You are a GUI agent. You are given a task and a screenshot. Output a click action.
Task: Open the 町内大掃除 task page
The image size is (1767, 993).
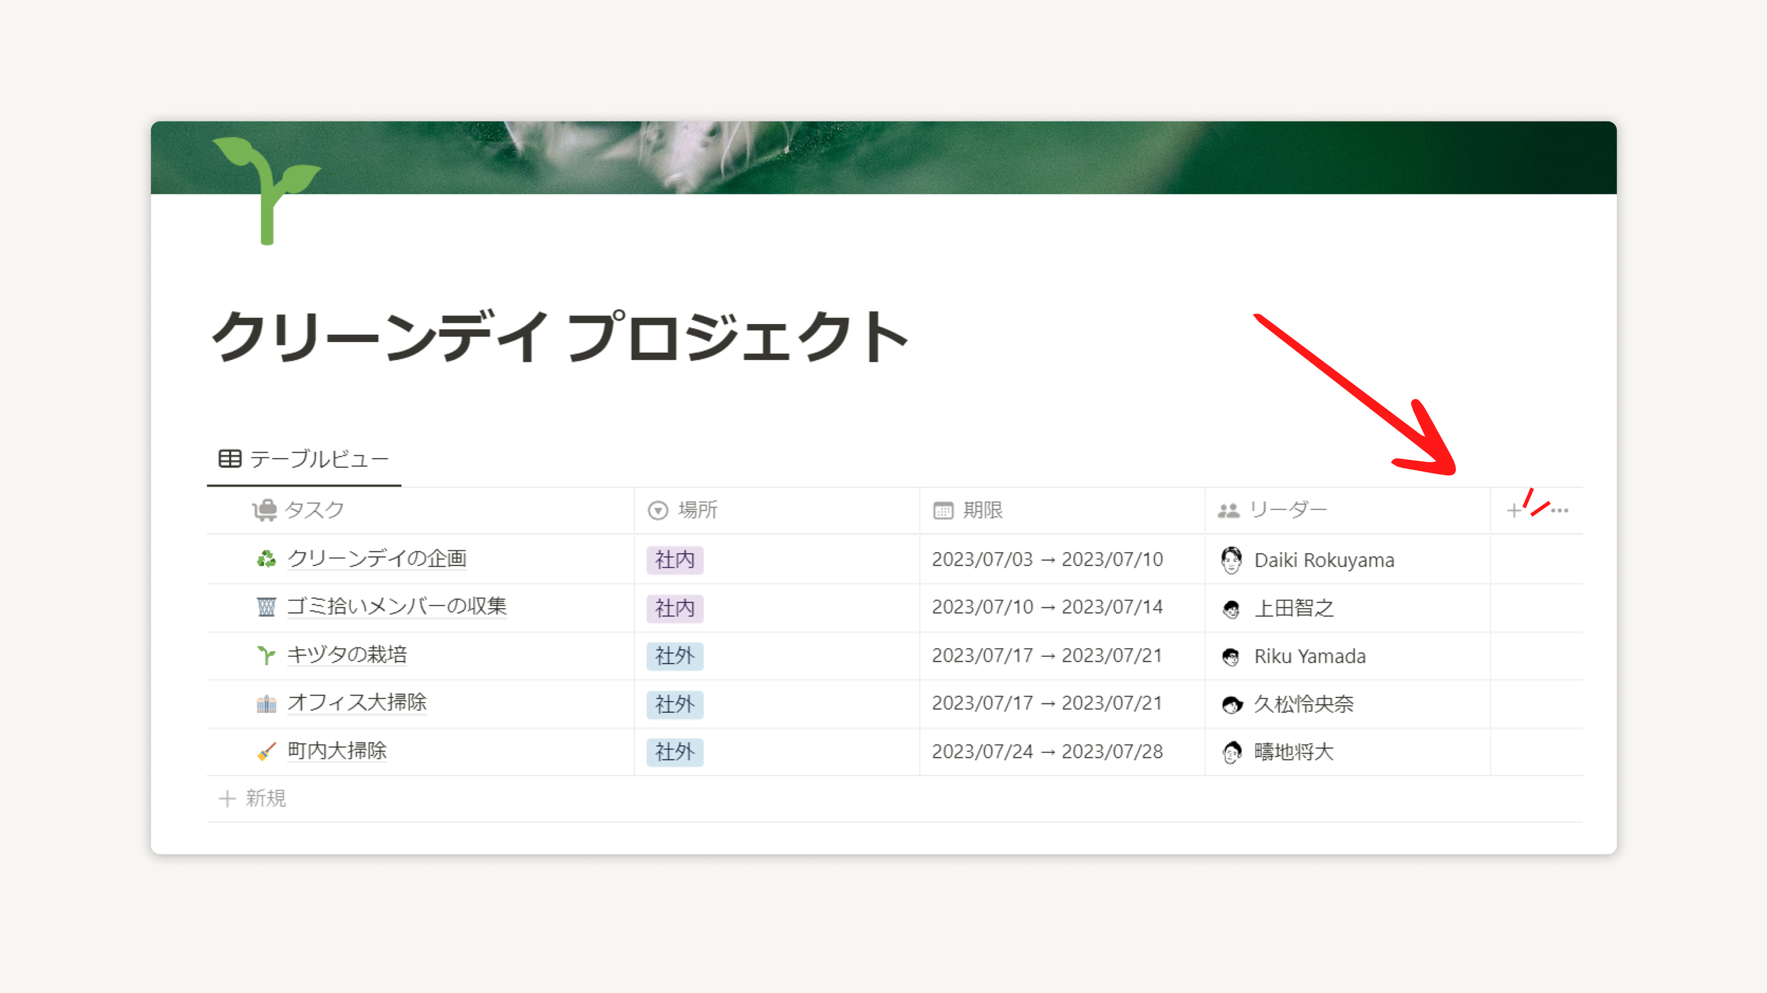[337, 751]
